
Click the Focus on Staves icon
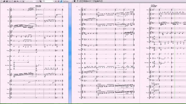tap(59, 1)
